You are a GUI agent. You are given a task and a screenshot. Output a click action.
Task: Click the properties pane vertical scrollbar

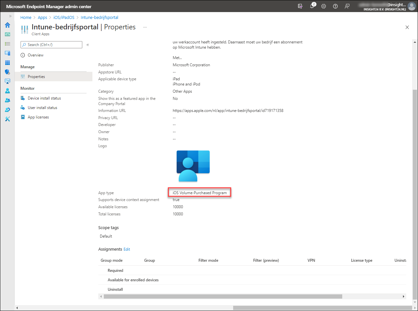(415, 194)
